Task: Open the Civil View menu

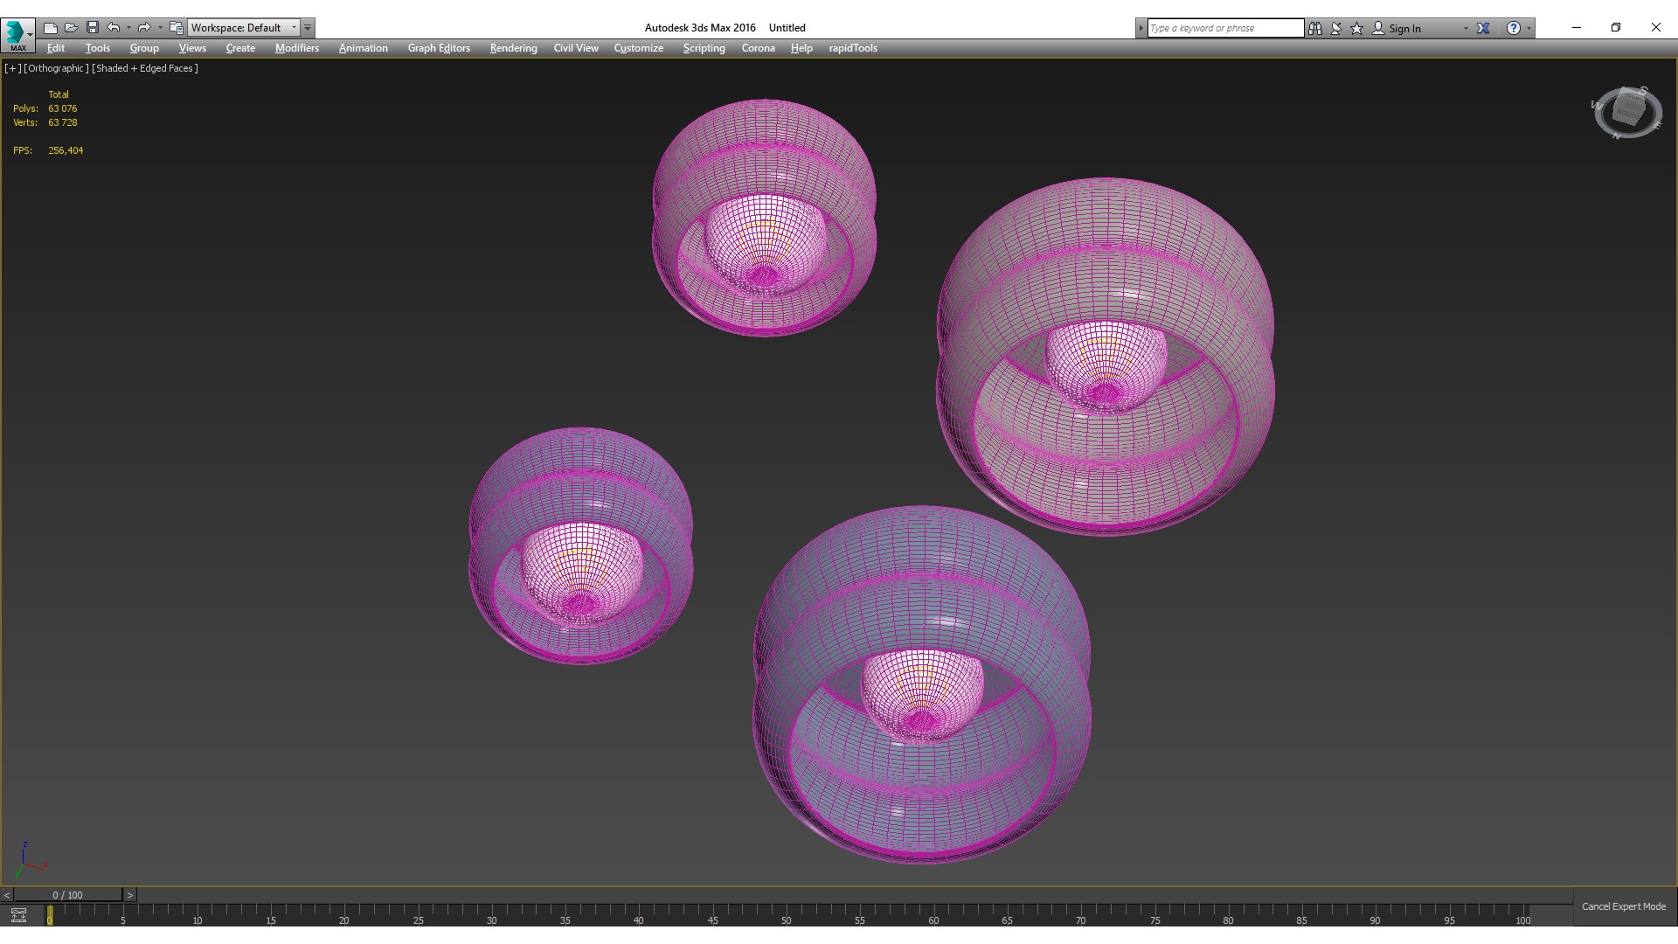Action: (x=576, y=48)
